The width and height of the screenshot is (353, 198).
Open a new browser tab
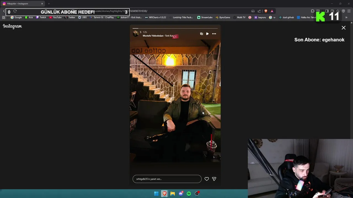point(49,4)
